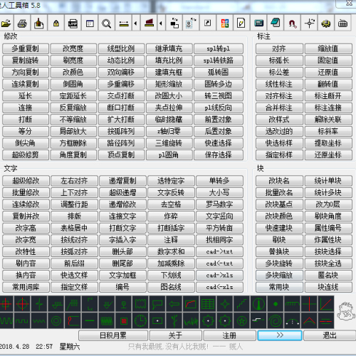Click the 退出 exit button
356x356 pixels.
tap(330, 335)
